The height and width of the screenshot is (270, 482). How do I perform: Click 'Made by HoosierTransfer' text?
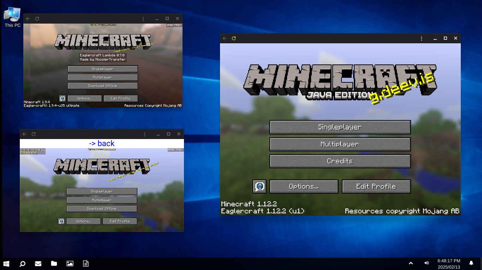pos(103,60)
